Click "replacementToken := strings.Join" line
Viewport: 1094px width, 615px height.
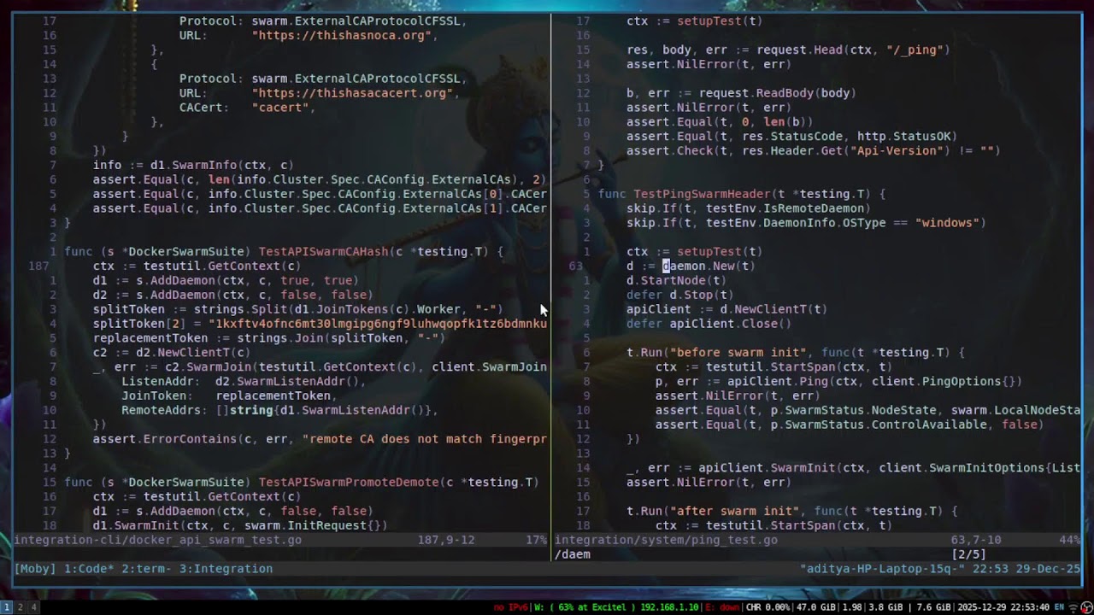[269, 338]
